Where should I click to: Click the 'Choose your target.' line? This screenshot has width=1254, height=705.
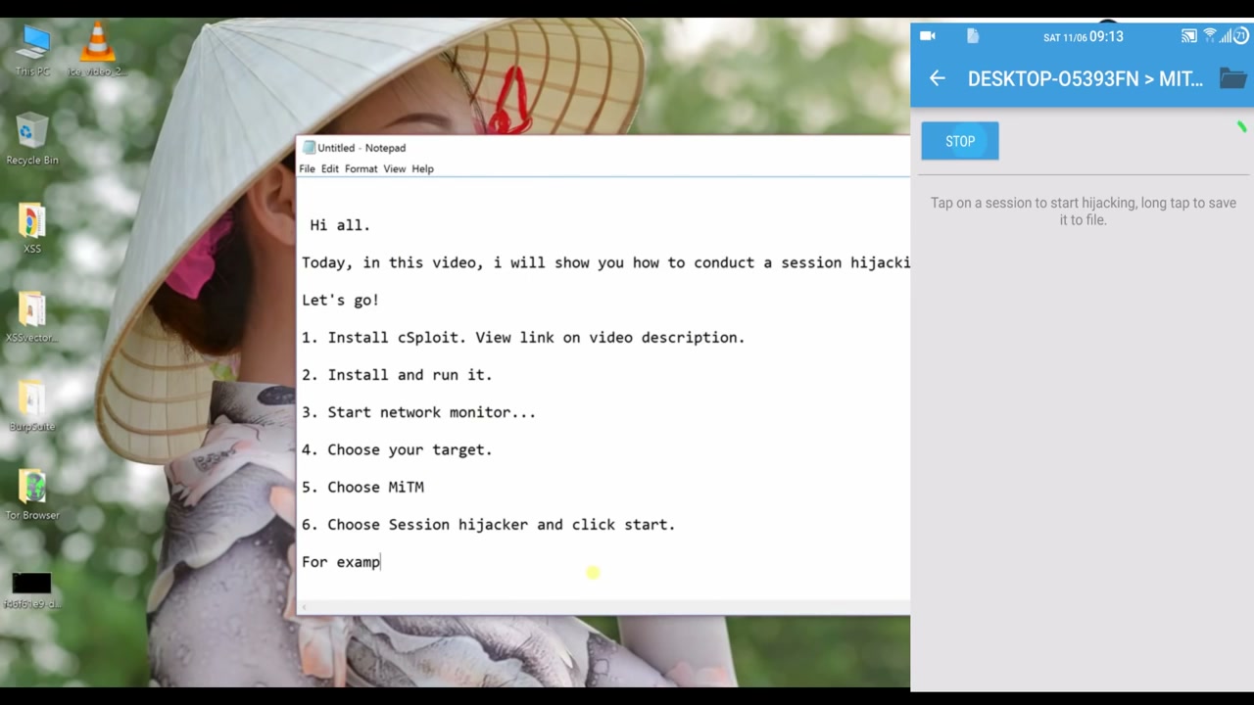pos(397,449)
